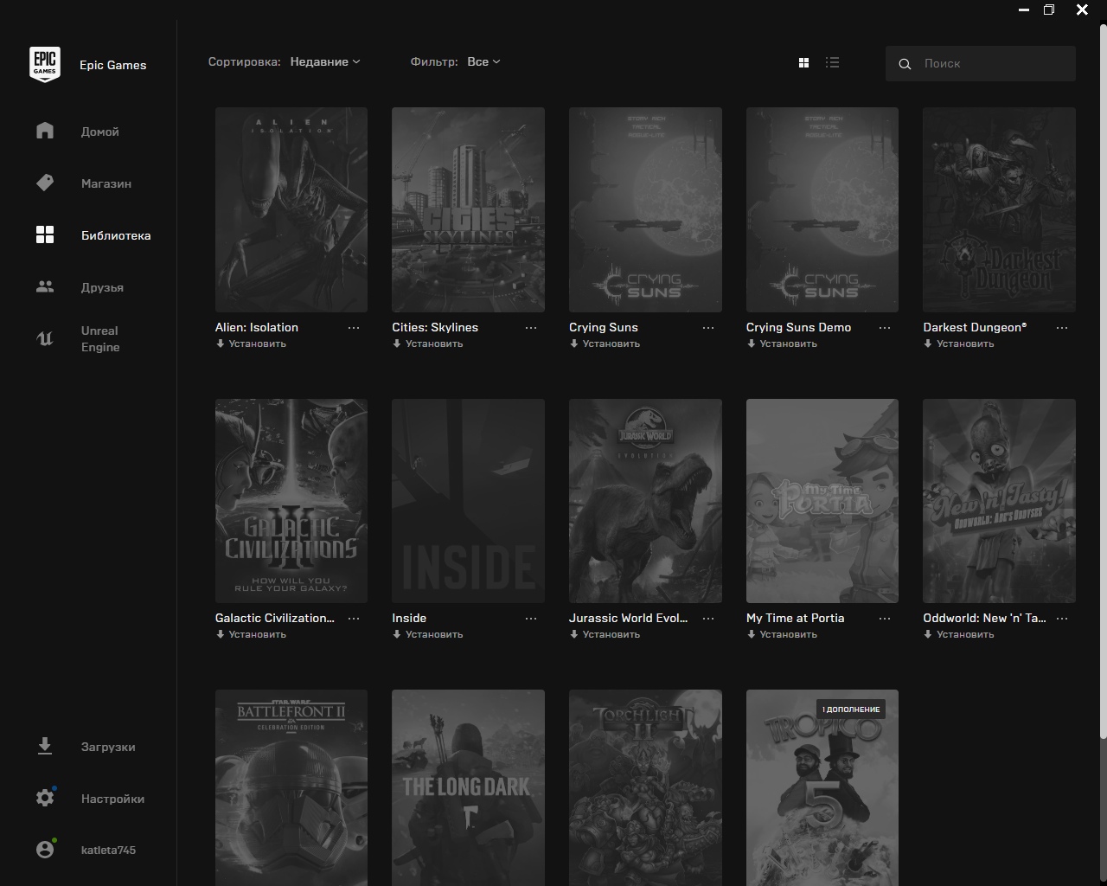The width and height of the screenshot is (1107, 886).
Task: Open The Long Dark cover
Action: (x=468, y=787)
